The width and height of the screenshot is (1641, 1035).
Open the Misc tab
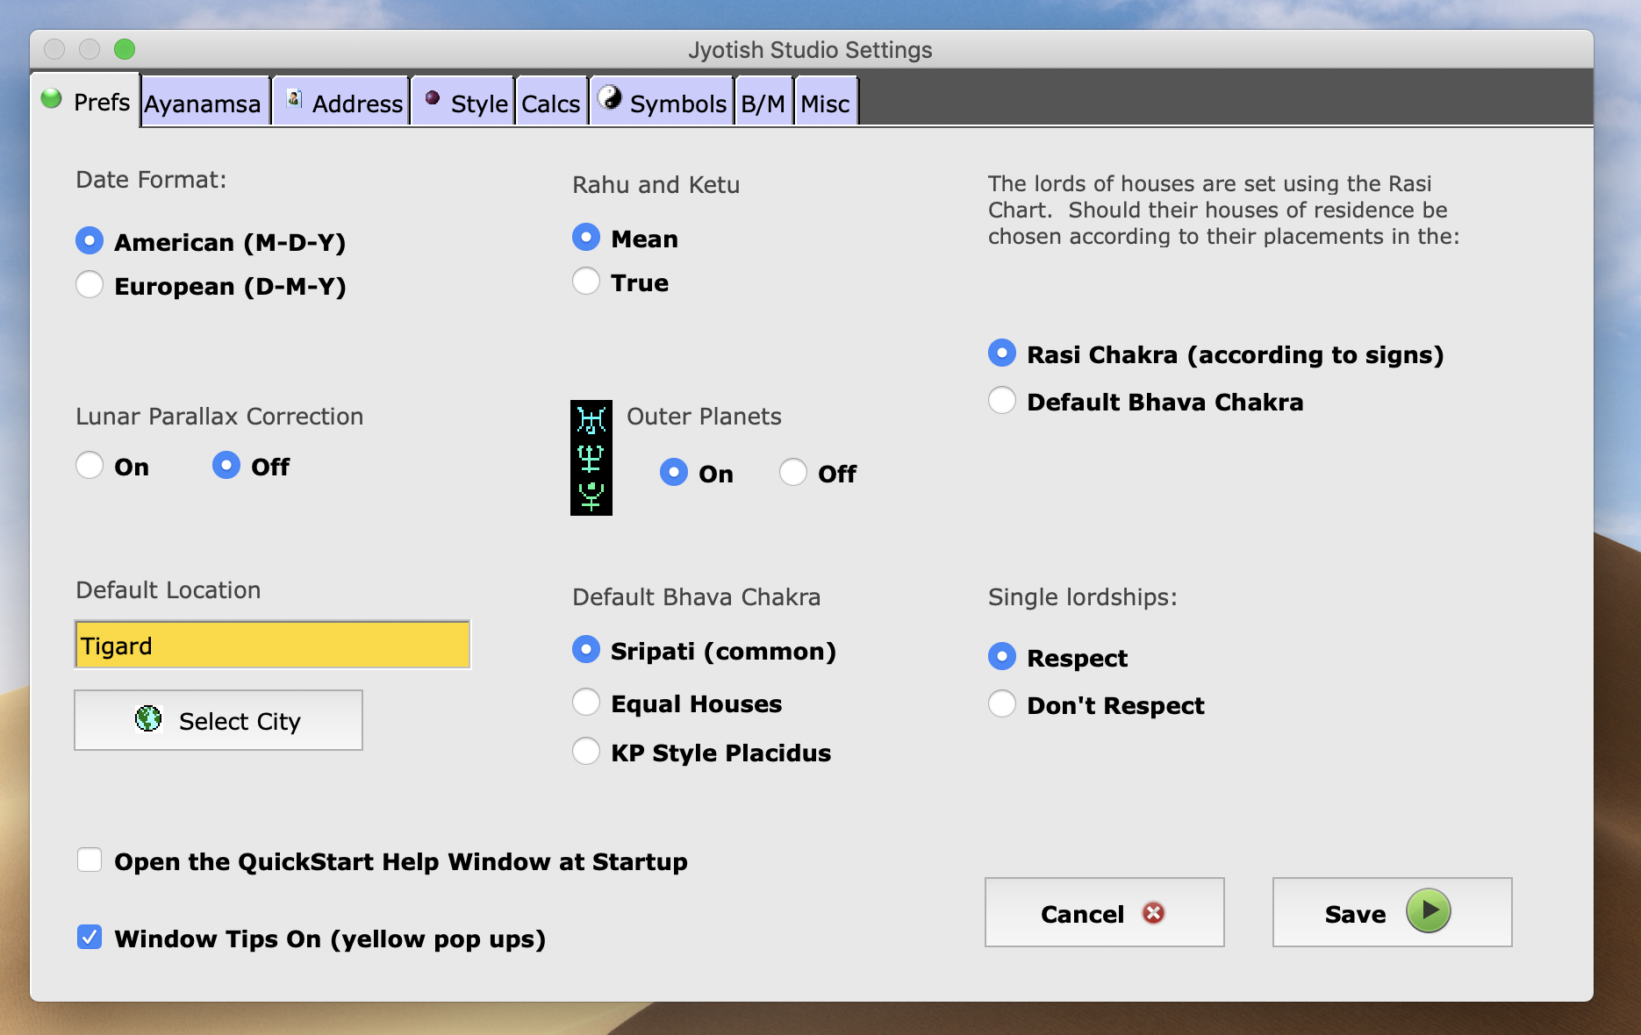click(x=825, y=103)
